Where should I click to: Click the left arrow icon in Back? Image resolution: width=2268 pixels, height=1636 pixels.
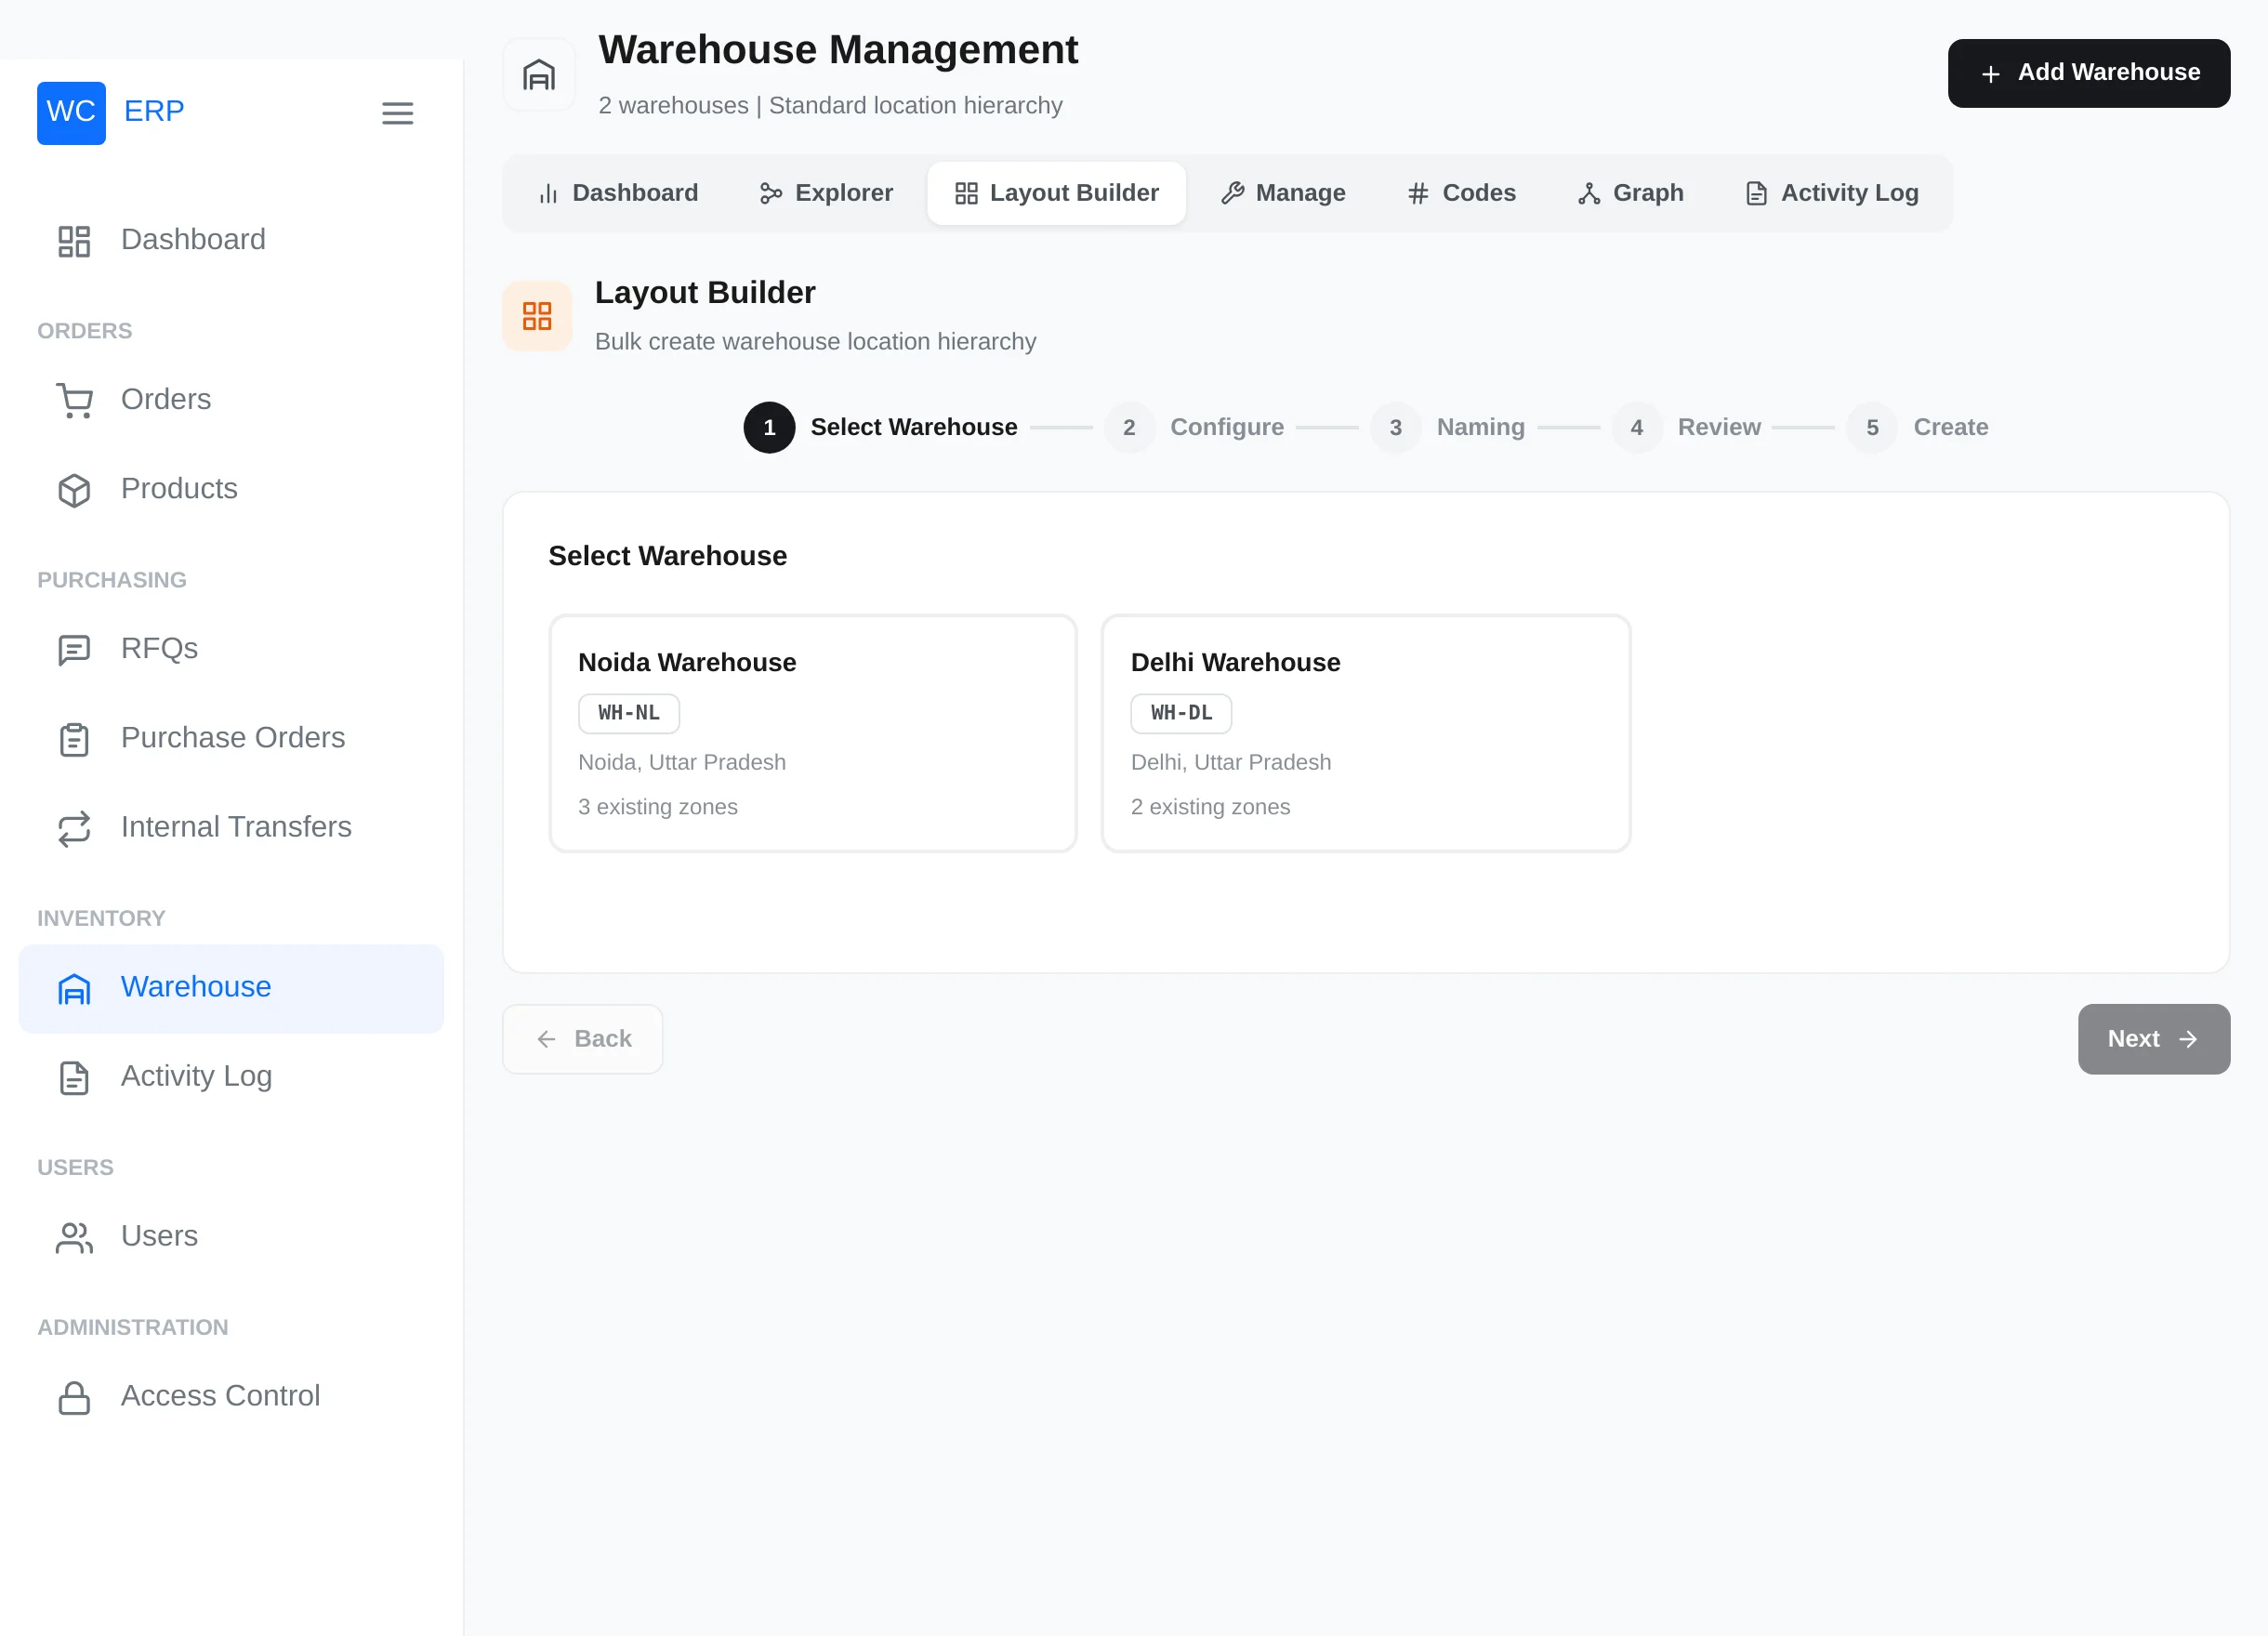(x=546, y=1039)
